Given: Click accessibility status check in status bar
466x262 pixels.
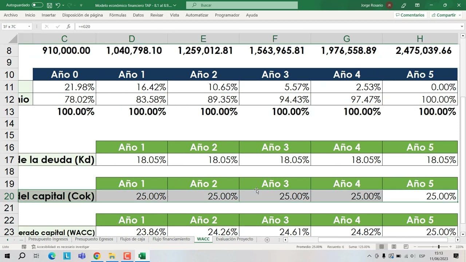Looking at the screenshot, I should point(60,247).
